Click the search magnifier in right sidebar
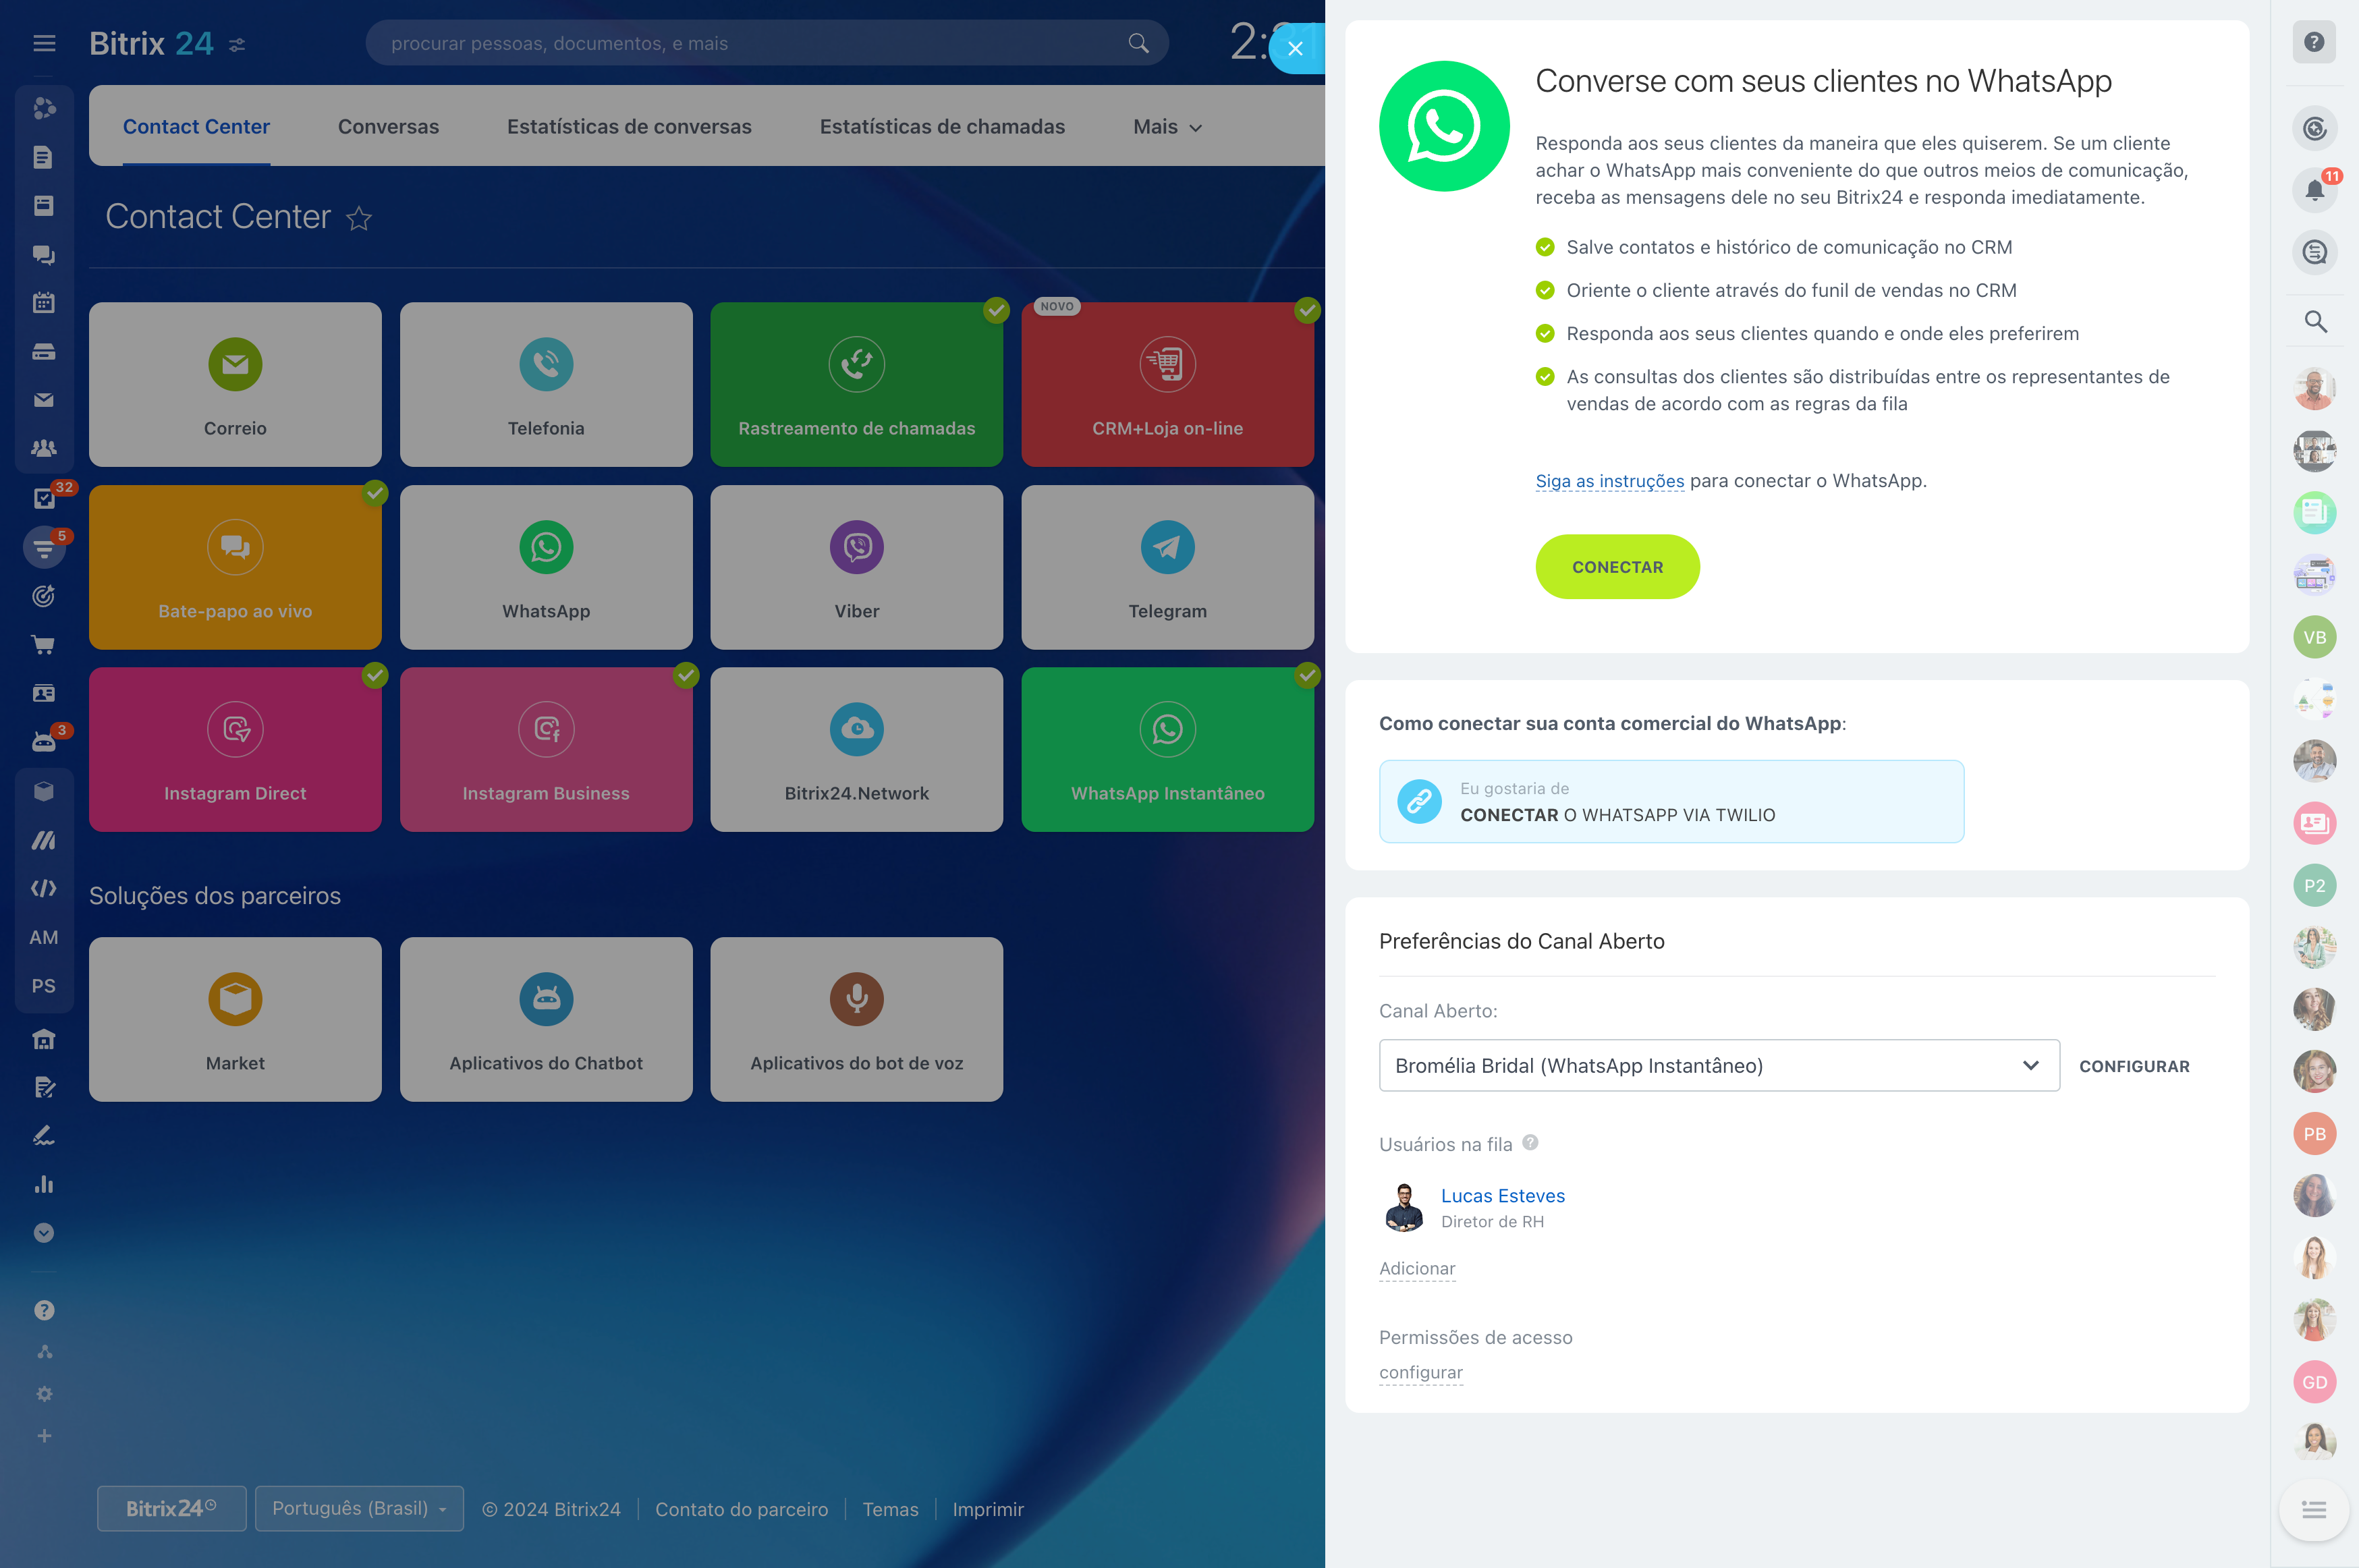 point(2314,321)
